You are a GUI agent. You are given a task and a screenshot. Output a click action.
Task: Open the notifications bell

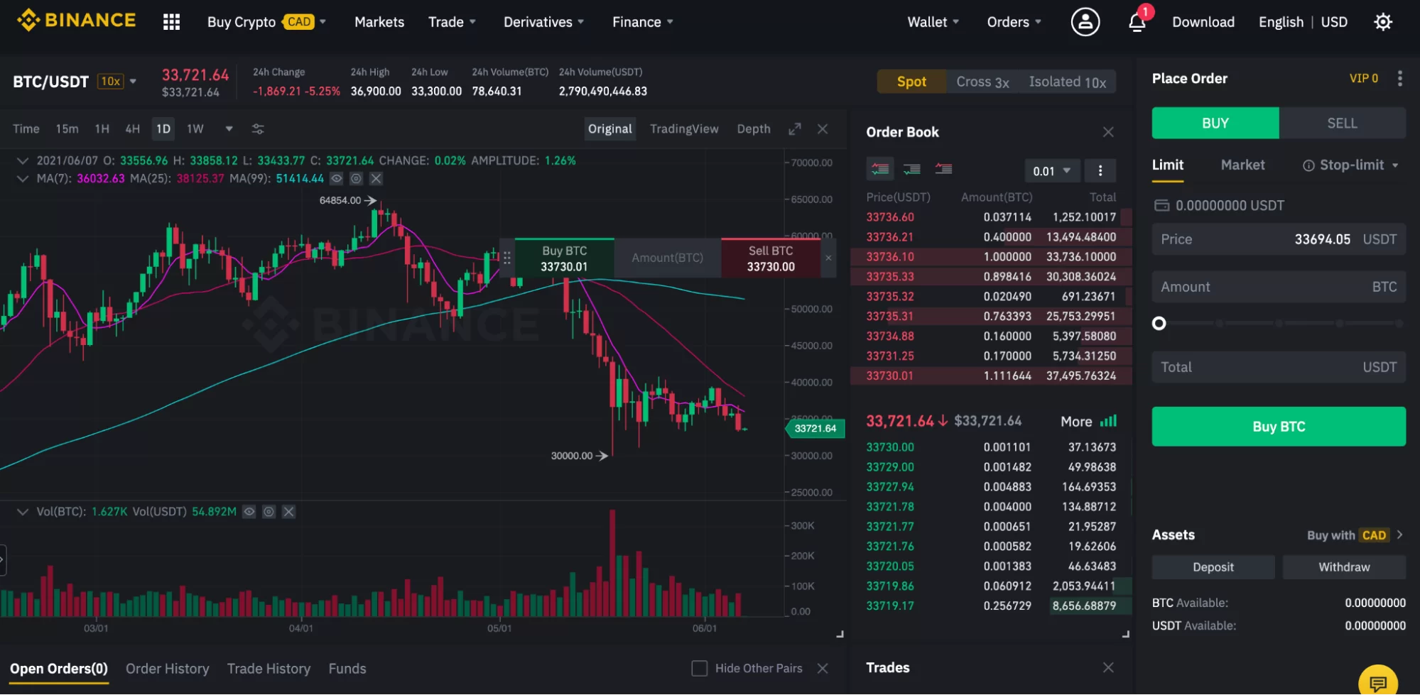click(1137, 22)
